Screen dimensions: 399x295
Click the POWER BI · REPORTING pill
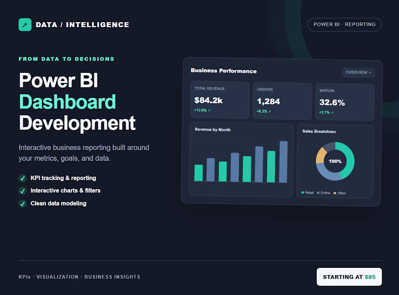(x=345, y=25)
